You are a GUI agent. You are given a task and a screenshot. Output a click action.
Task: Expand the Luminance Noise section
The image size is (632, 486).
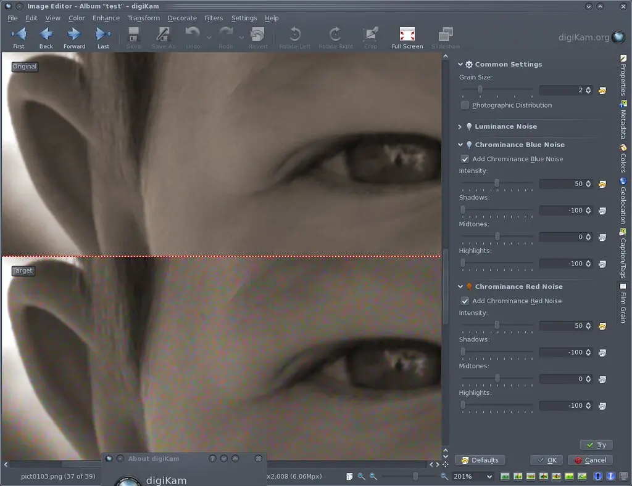tap(459, 126)
